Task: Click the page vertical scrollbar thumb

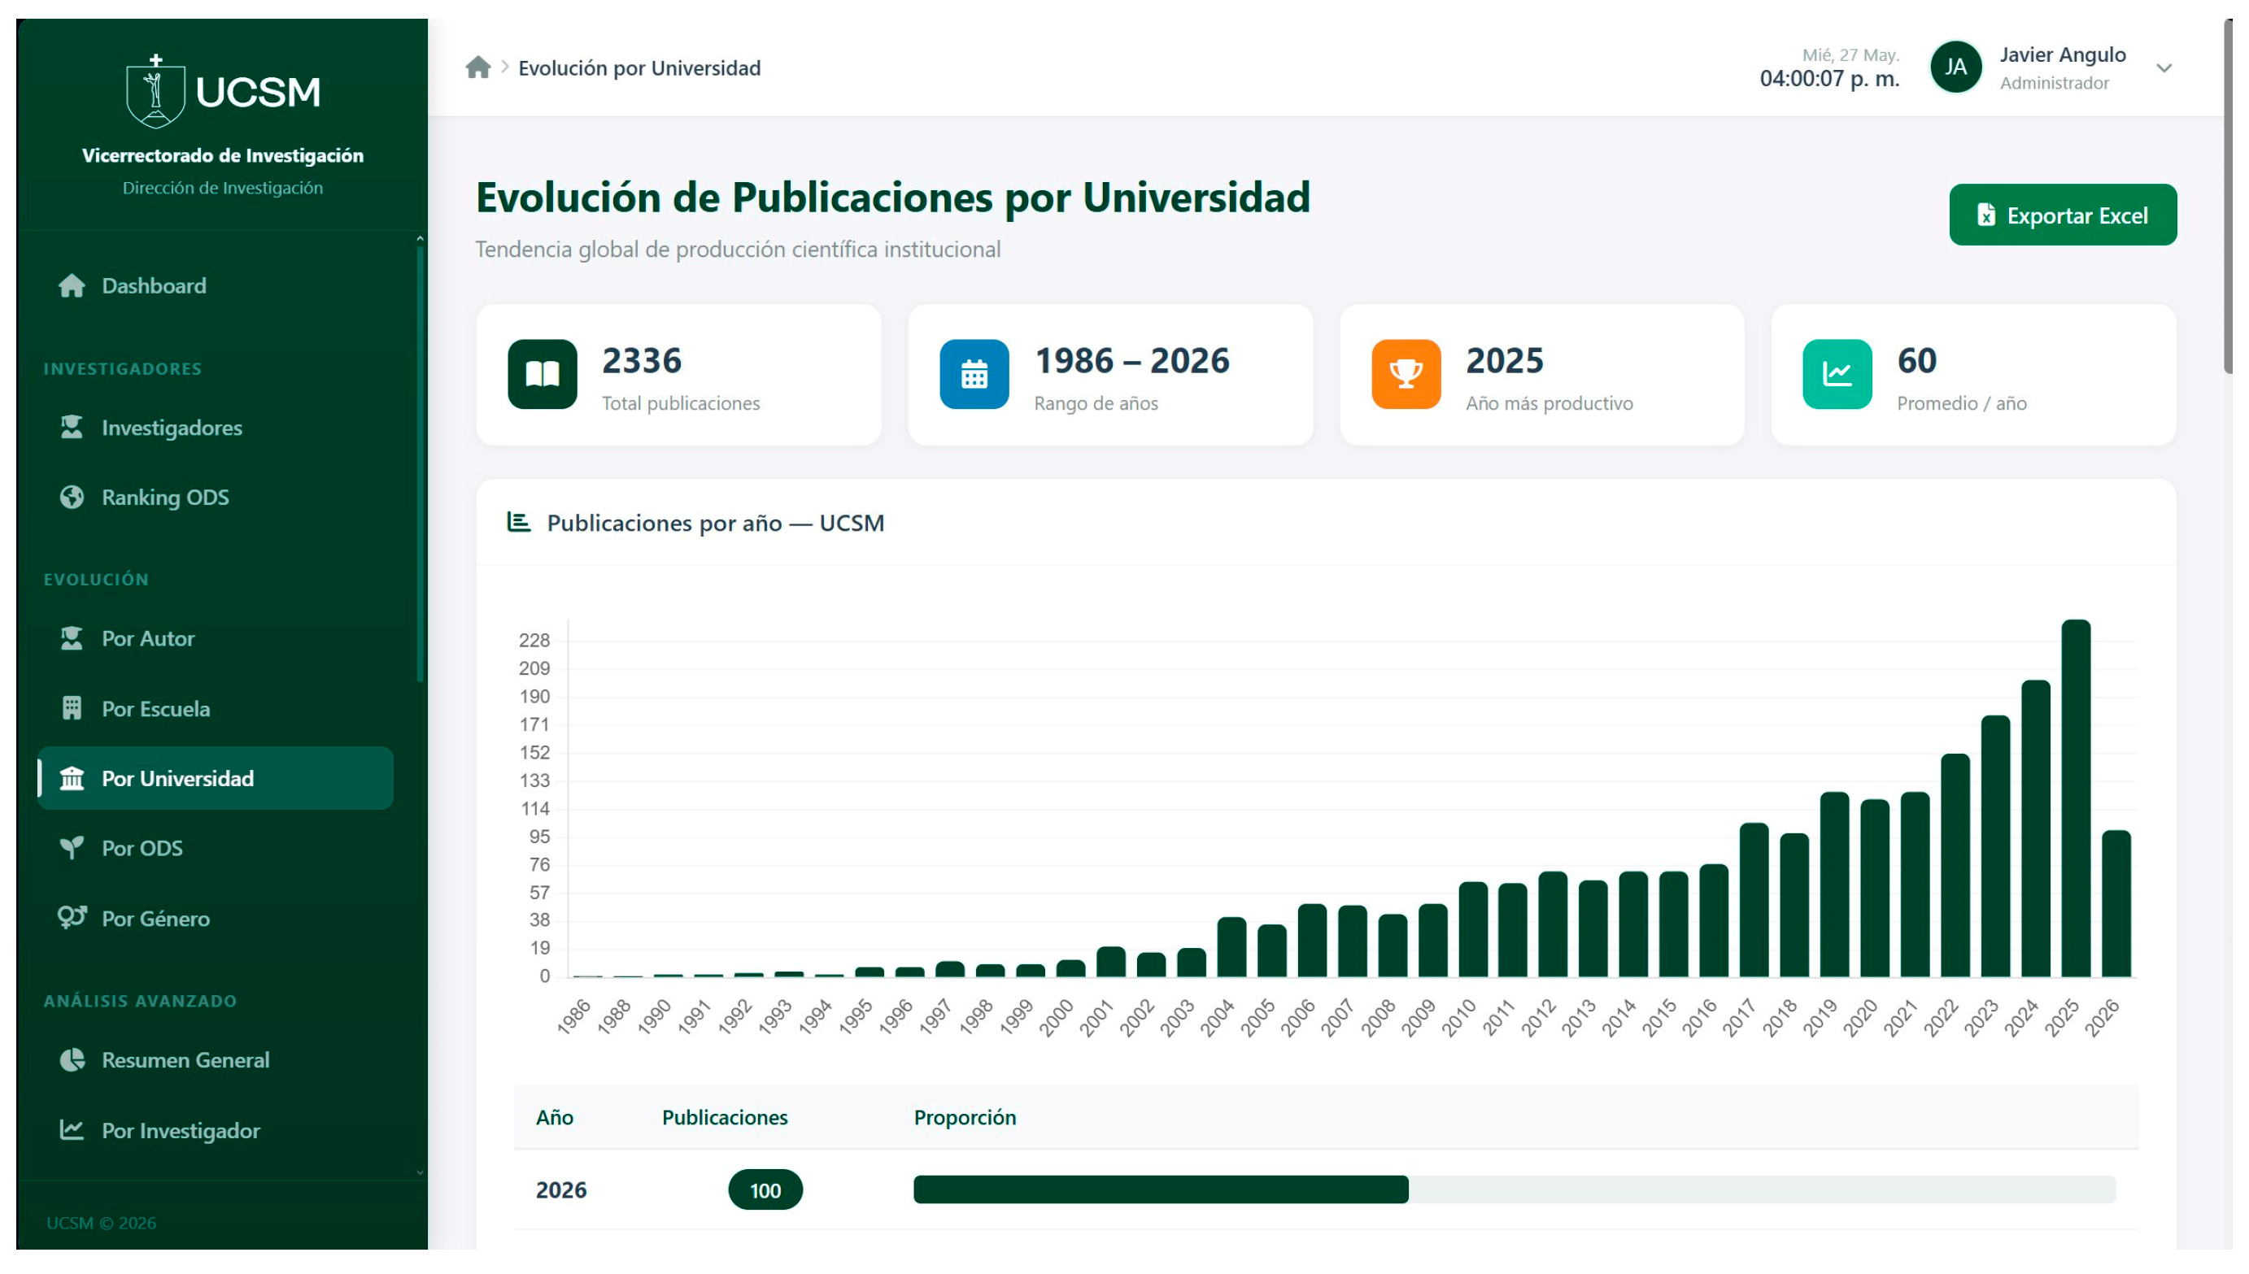Action: (2228, 197)
